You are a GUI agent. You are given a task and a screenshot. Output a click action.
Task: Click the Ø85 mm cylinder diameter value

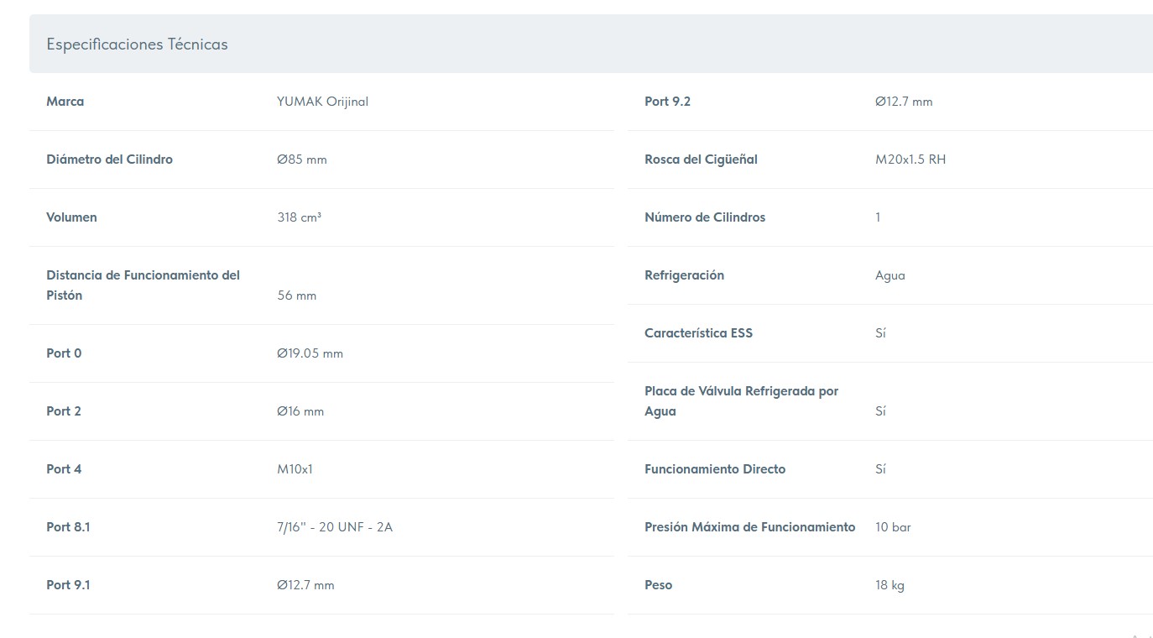pyautogui.click(x=302, y=159)
